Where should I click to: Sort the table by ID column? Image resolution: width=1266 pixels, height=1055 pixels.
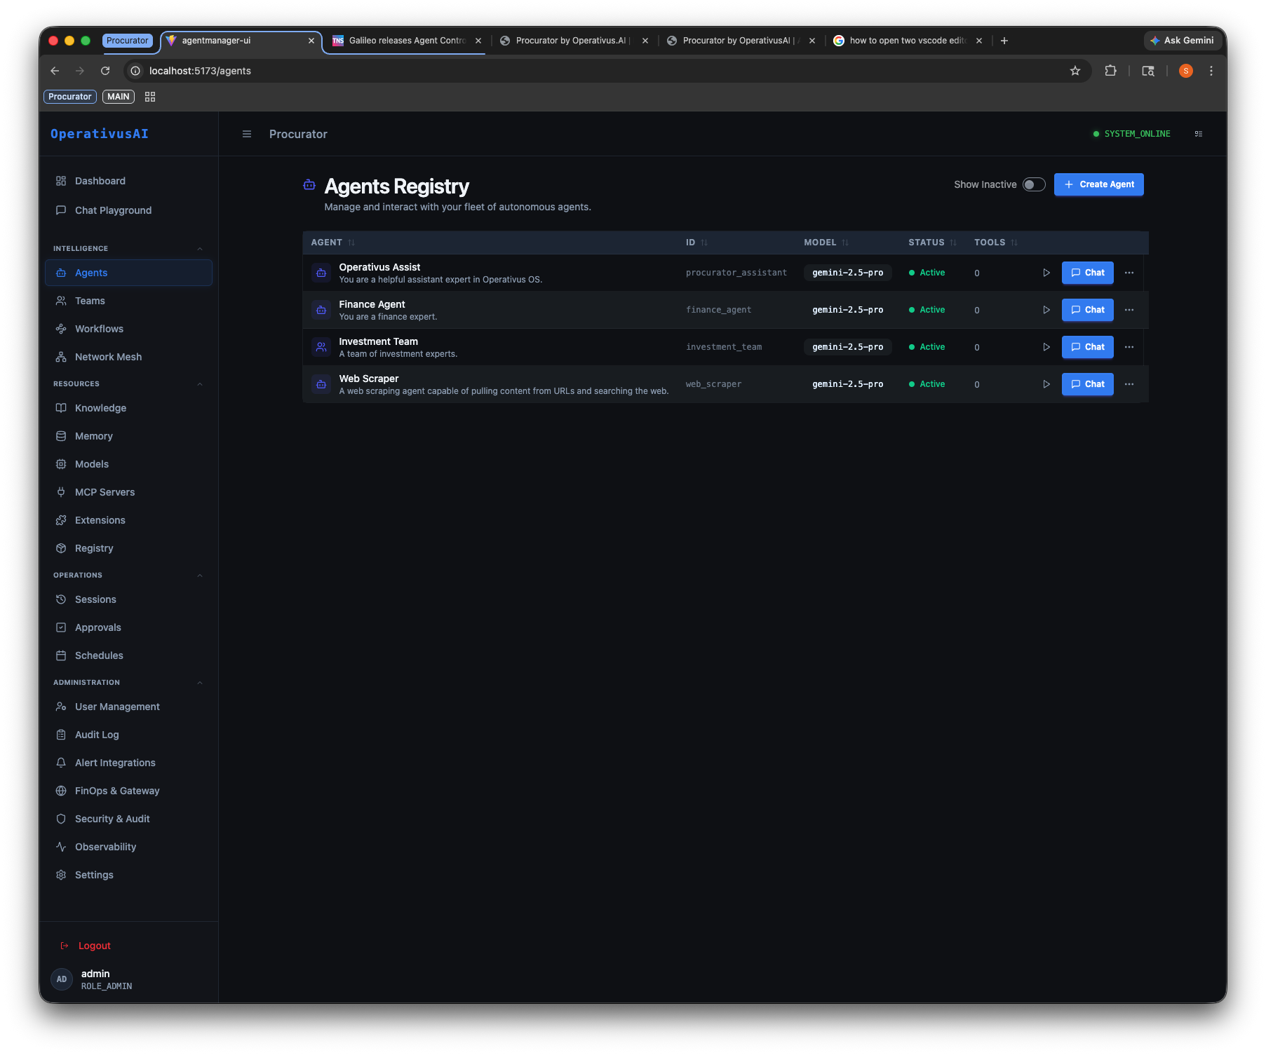tap(696, 243)
